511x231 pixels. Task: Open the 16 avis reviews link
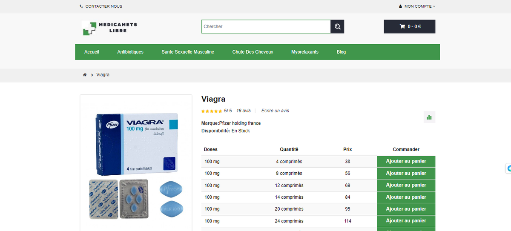[x=244, y=111]
